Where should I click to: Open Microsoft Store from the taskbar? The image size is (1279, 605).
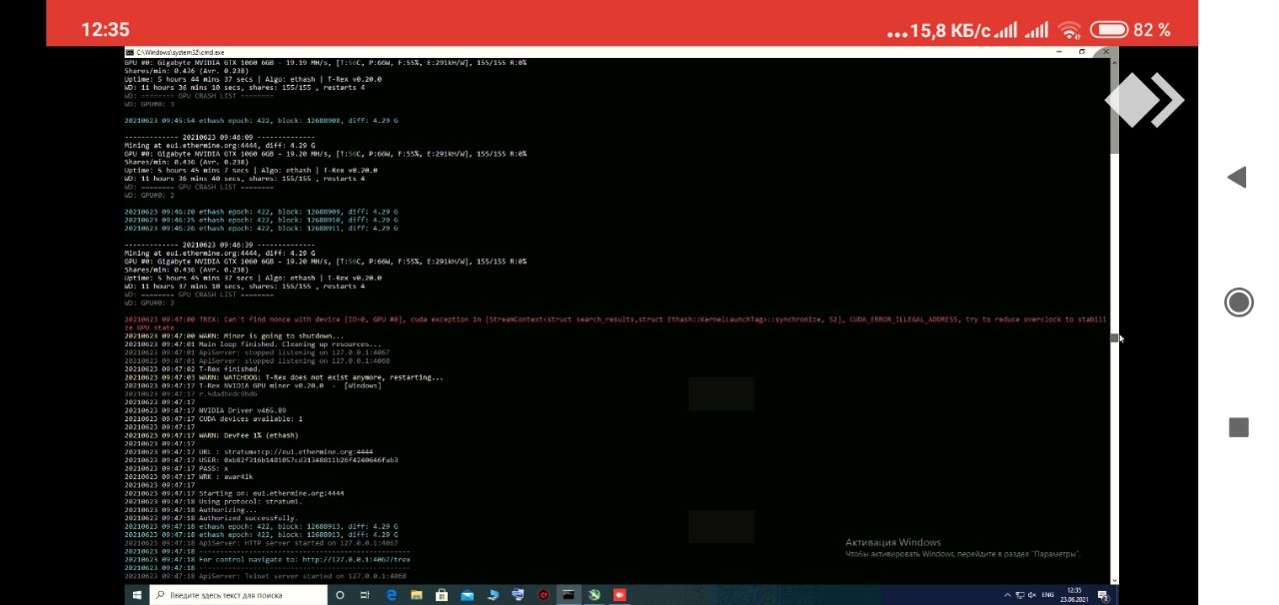click(x=442, y=595)
